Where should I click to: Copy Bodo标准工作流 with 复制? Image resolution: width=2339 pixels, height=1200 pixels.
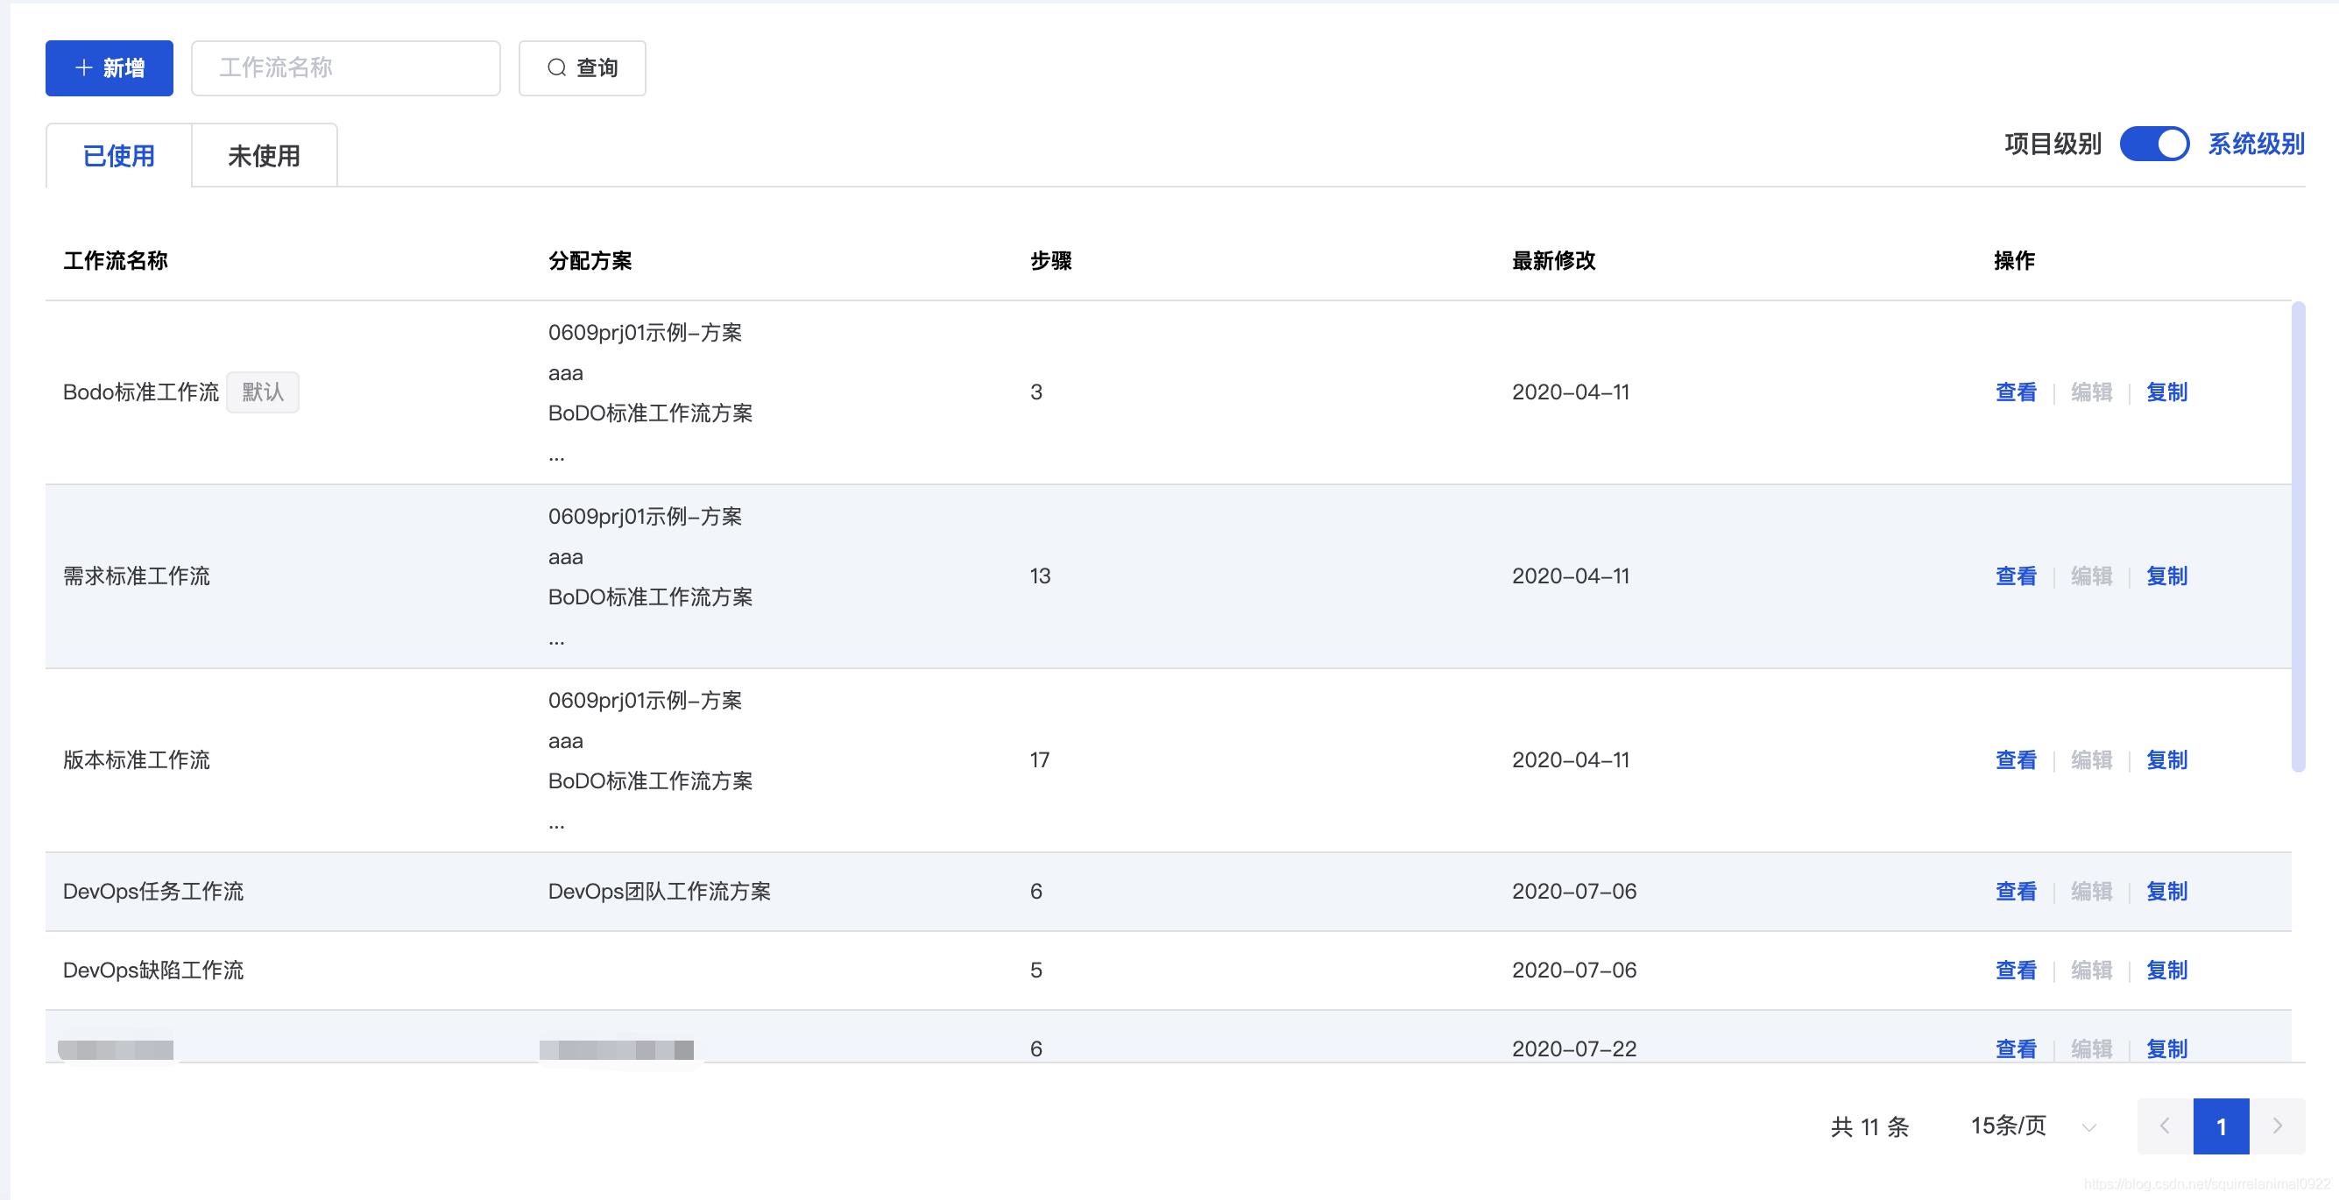click(x=2166, y=392)
